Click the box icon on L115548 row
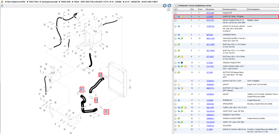279x134 pixels. point(182,17)
